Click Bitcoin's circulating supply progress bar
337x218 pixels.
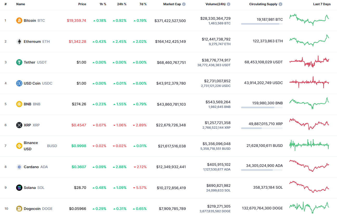[x=262, y=24]
